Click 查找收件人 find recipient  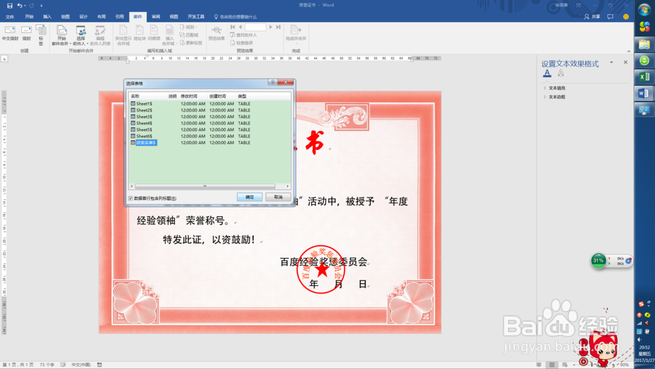point(244,35)
